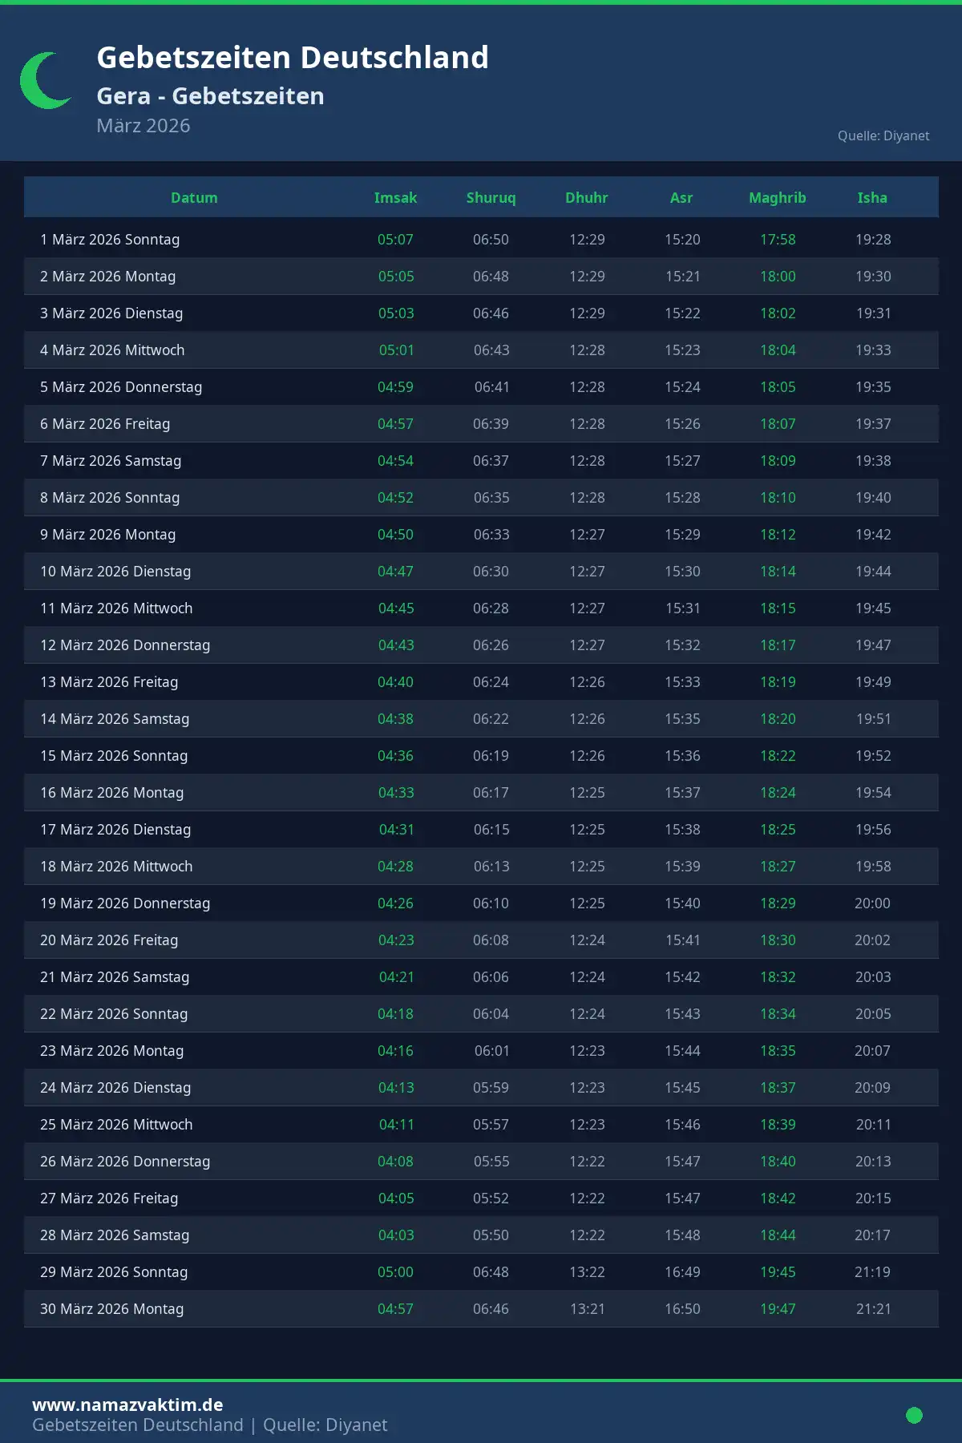
Task: Click the Imsak column header
Action: (395, 198)
